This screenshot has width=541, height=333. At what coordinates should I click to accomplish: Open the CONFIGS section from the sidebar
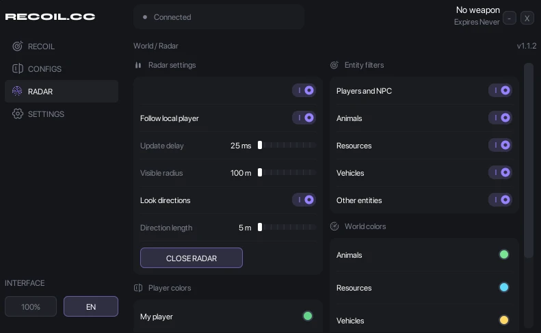62,68
